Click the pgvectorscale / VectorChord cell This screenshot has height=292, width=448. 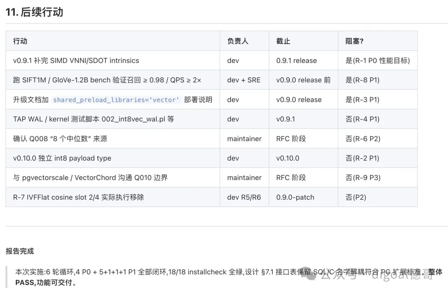coord(112,178)
